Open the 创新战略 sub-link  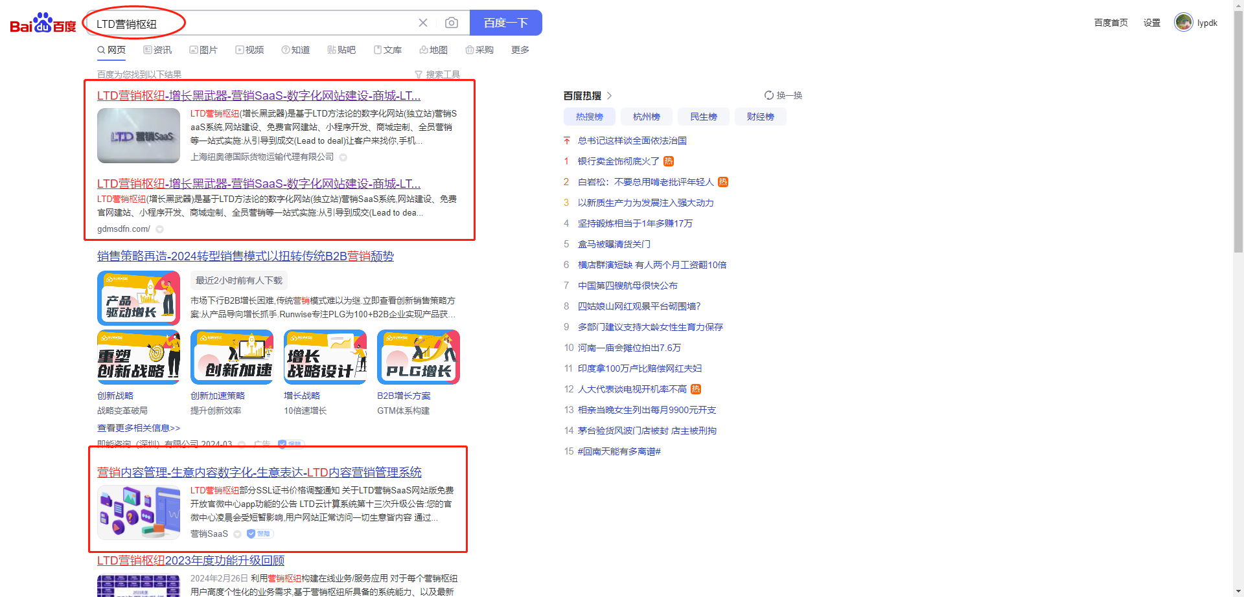coord(115,396)
